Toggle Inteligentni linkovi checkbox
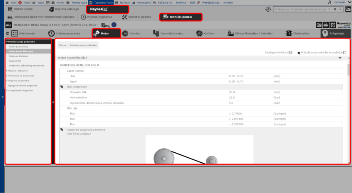Screen dimensions: 352x193 click(291, 52)
